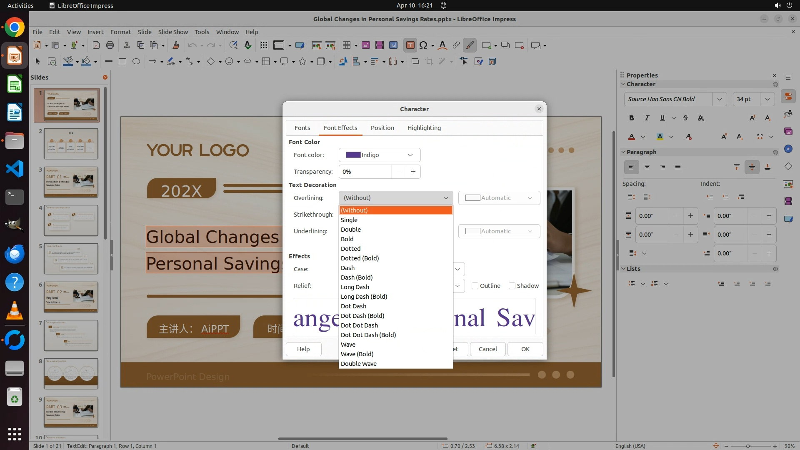Click the Strikethrough icon in Character panel

click(x=685, y=118)
